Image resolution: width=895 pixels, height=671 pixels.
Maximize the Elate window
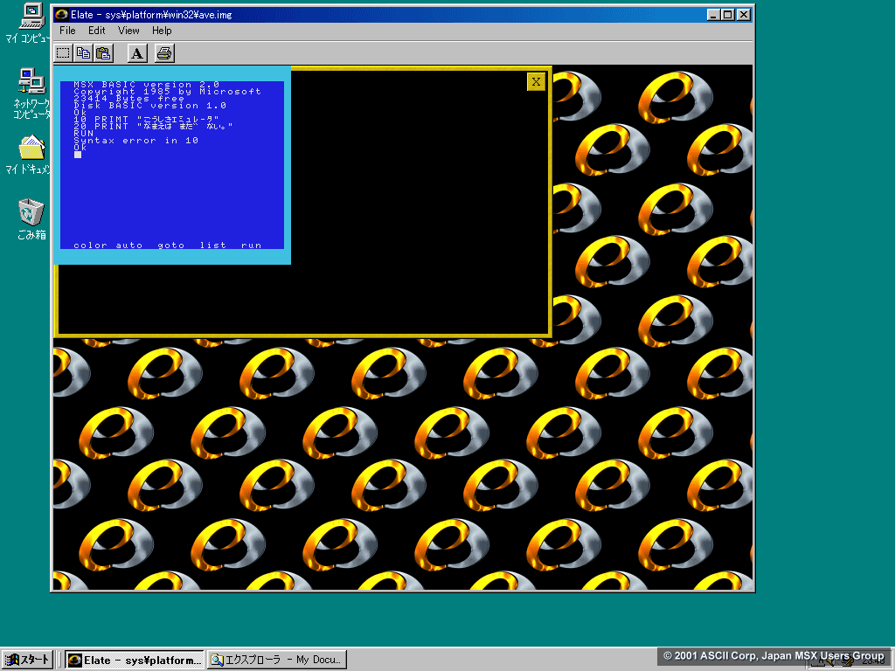click(727, 15)
